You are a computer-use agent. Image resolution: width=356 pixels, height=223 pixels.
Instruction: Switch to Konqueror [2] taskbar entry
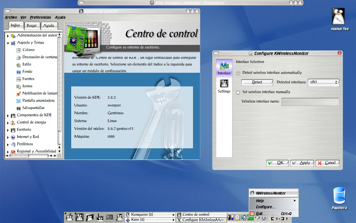[x=150, y=215]
